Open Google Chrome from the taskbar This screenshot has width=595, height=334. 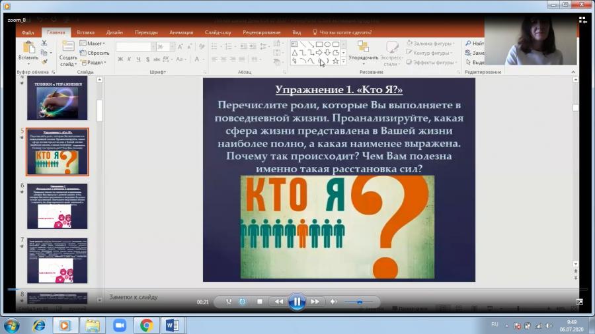click(146, 325)
